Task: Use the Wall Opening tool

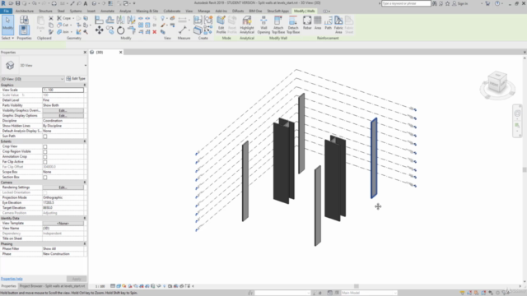Action: coord(263,25)
